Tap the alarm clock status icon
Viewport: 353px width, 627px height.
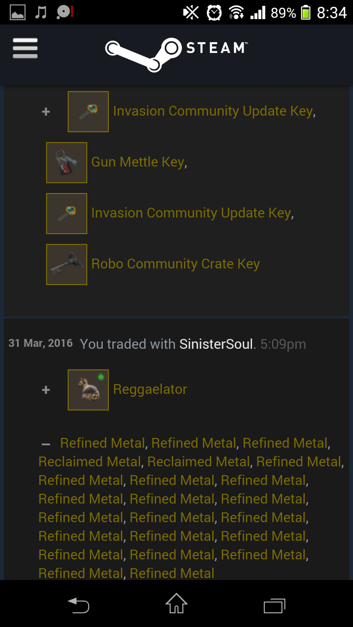(x=214, y=12)
